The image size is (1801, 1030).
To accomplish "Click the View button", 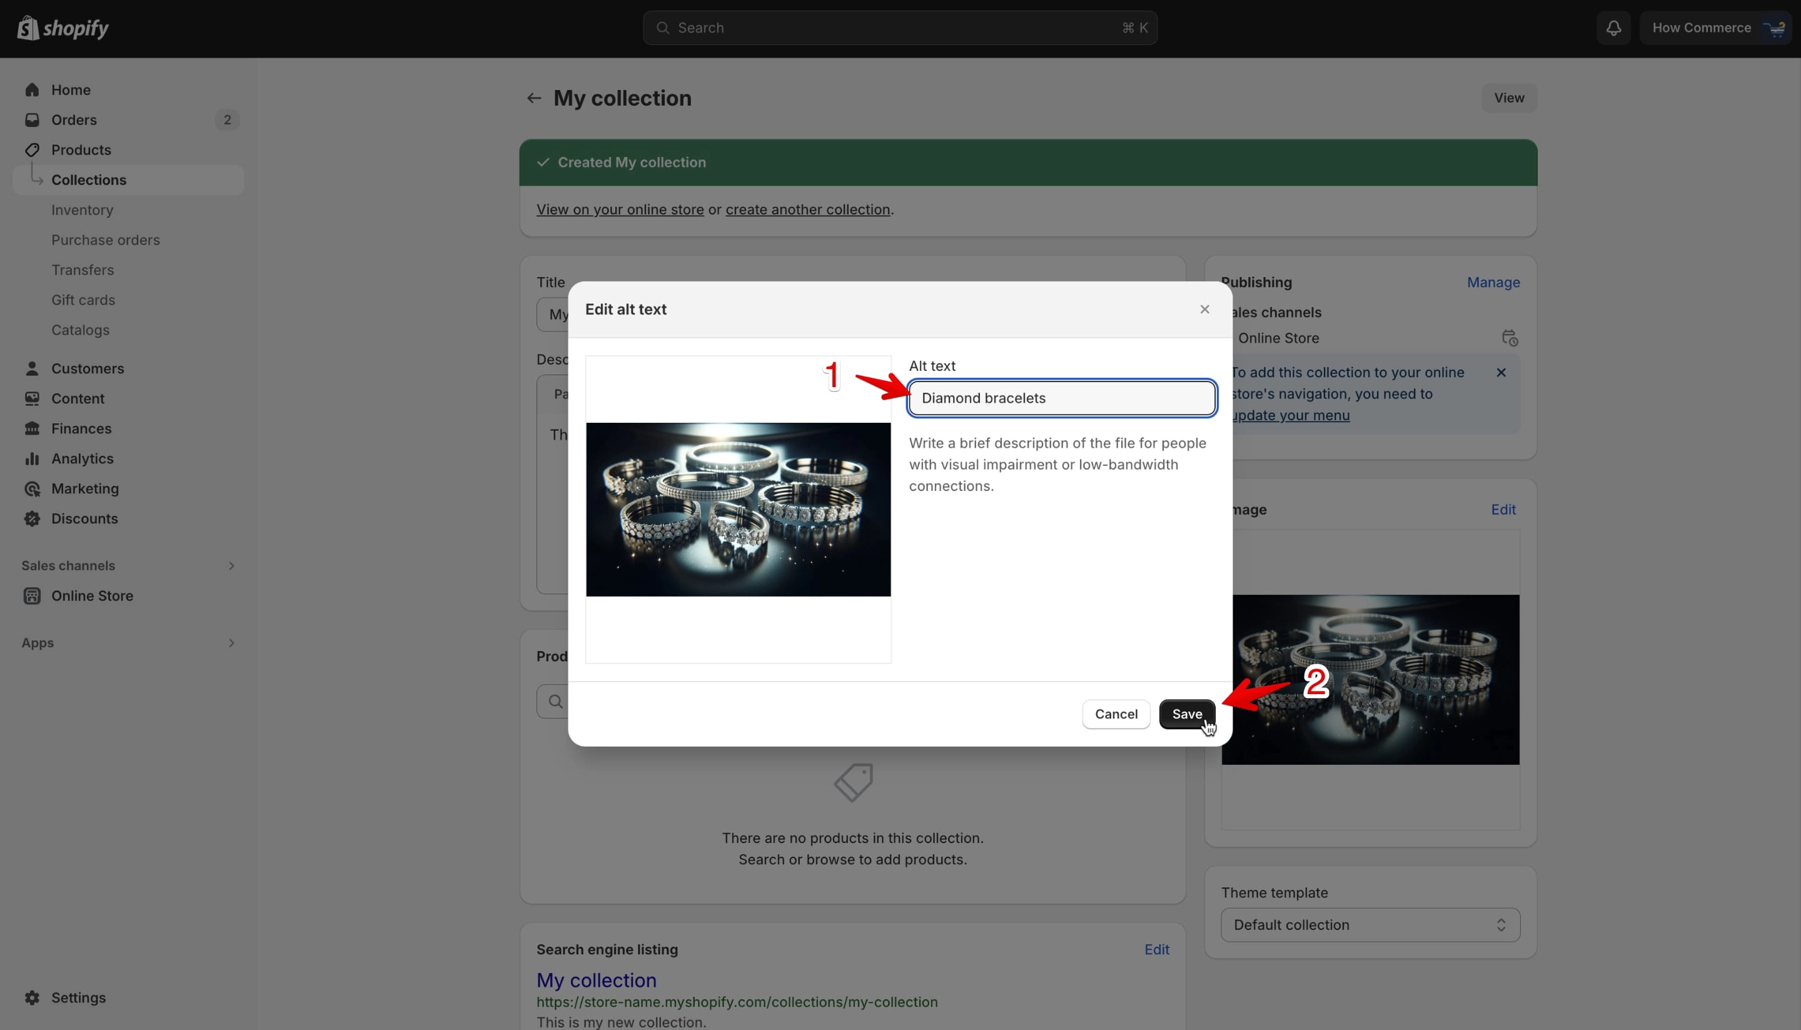I will click(1509, 98).
